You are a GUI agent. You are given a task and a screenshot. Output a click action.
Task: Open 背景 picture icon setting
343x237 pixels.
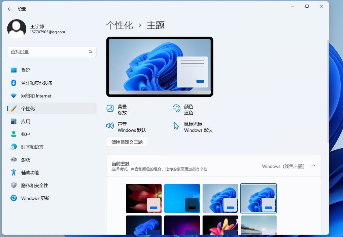[x=110, y=108]
